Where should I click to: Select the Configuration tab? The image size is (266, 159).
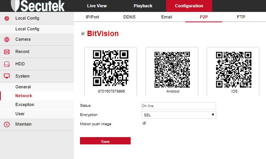[x=189, y=6]
